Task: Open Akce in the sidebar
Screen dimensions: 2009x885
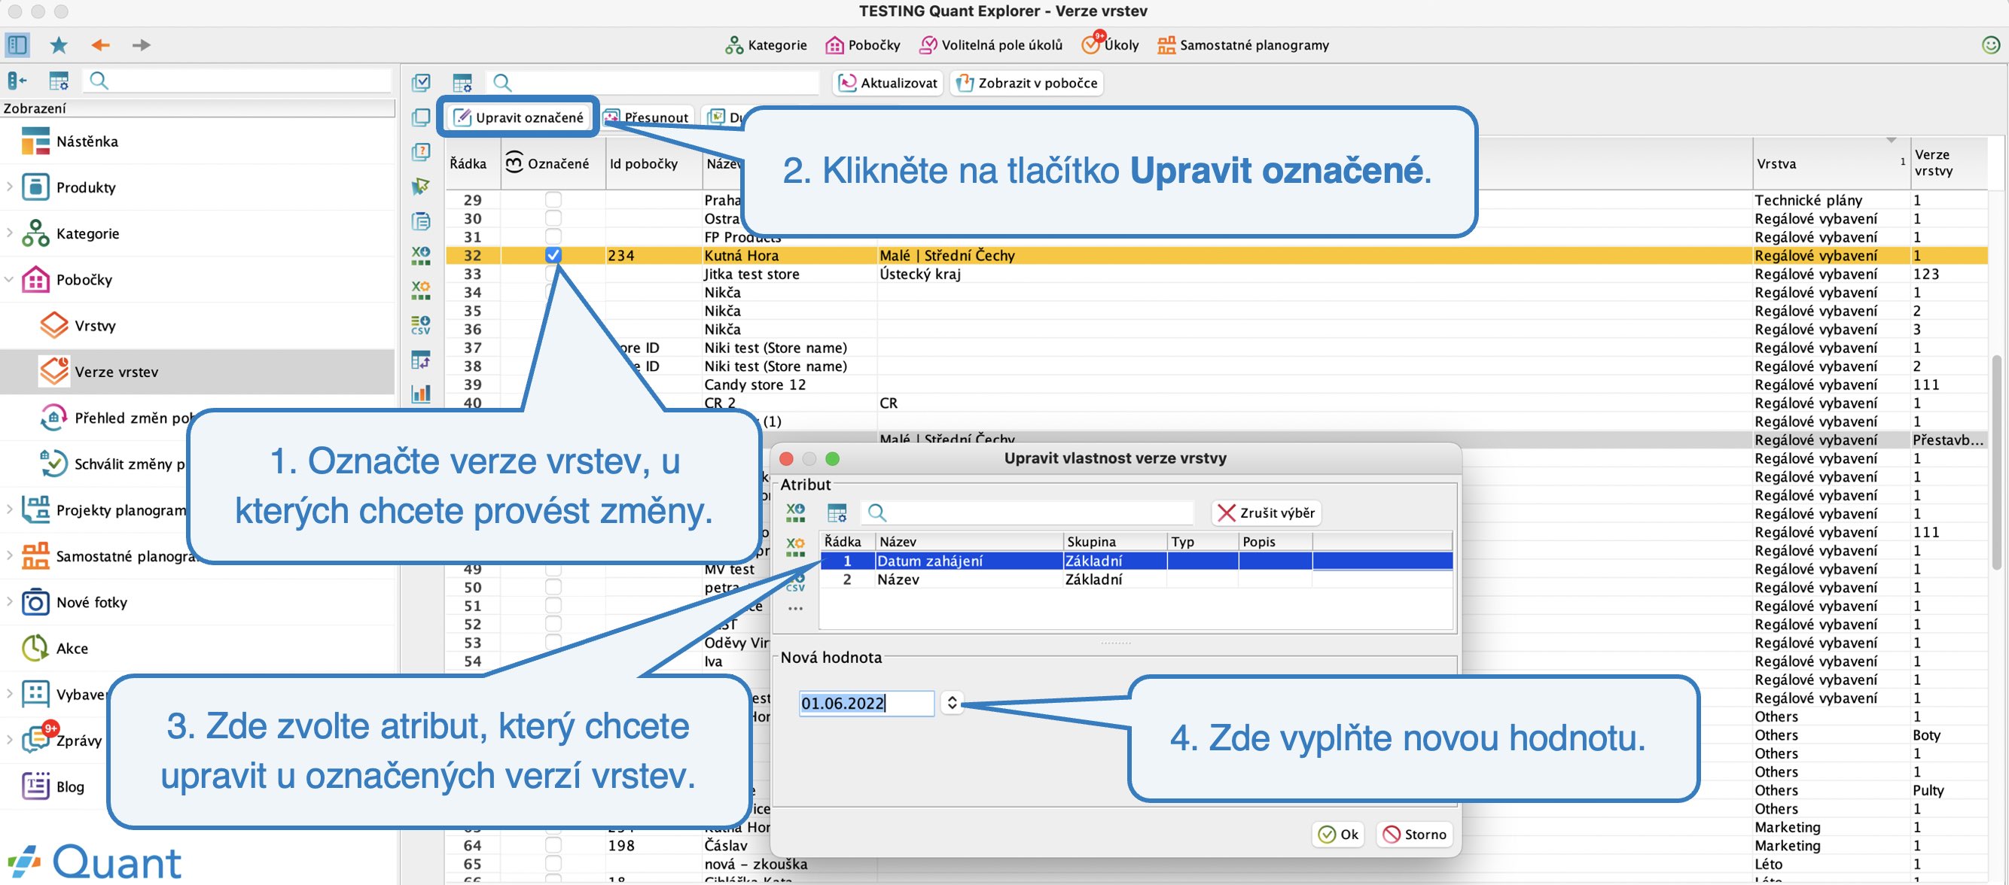Action: coord(72,648)
